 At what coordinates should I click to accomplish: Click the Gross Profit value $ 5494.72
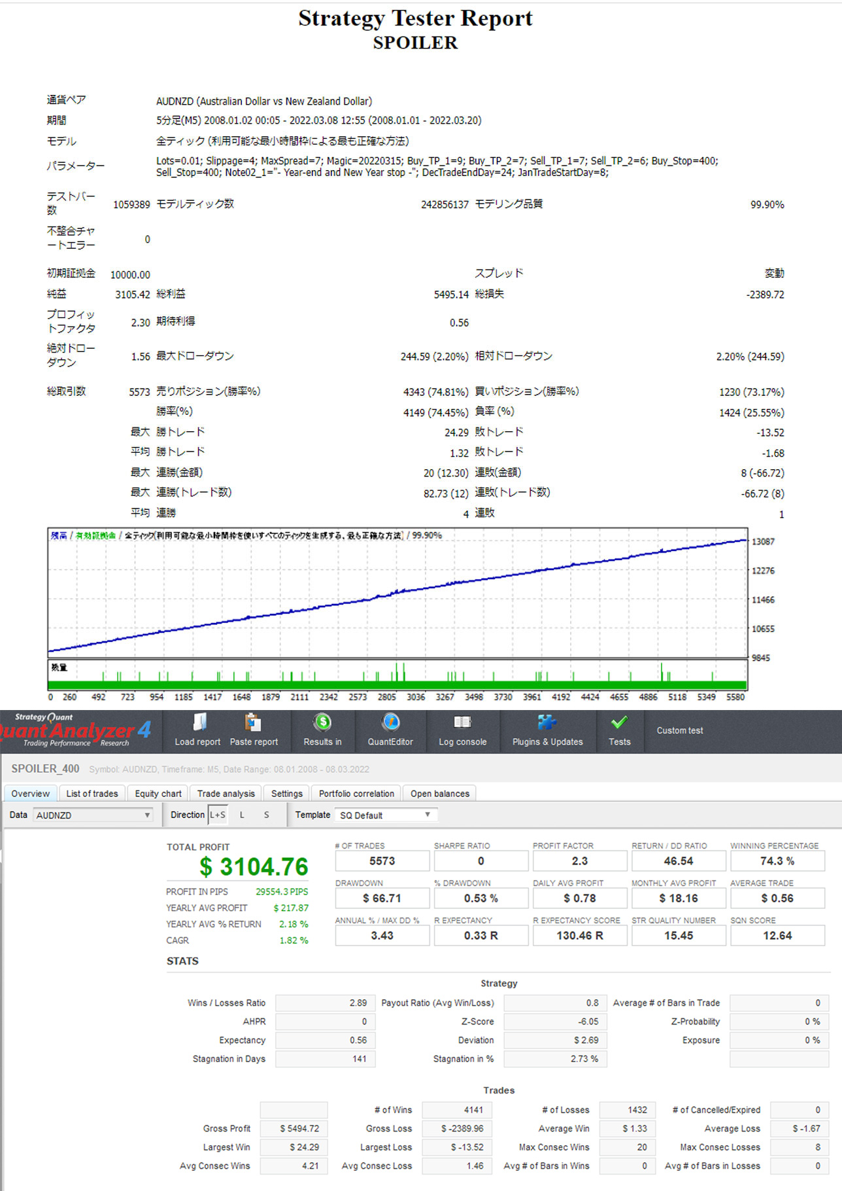[x=294, y=1128]
